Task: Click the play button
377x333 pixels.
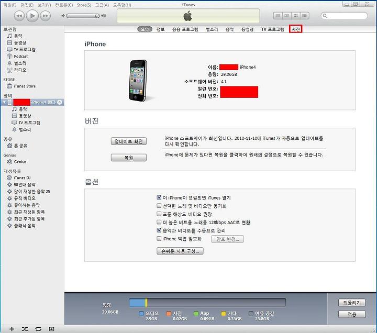Action: 32,16
